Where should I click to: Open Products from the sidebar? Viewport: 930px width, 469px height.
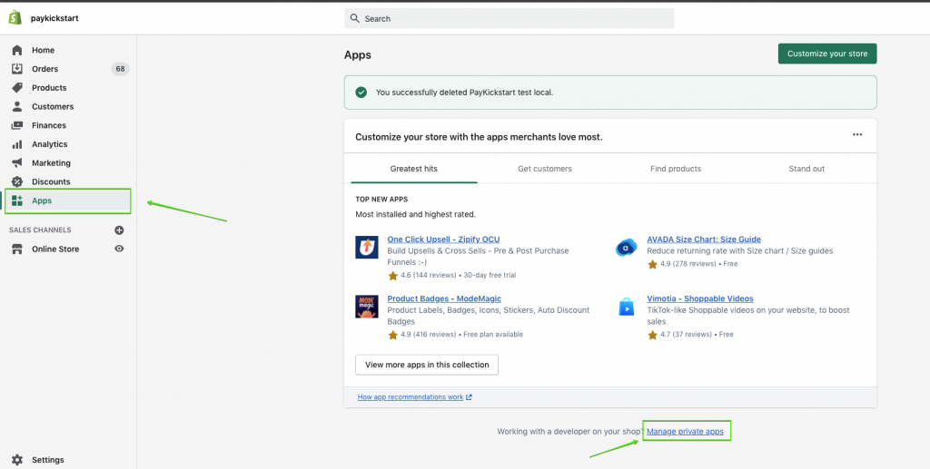49,88
